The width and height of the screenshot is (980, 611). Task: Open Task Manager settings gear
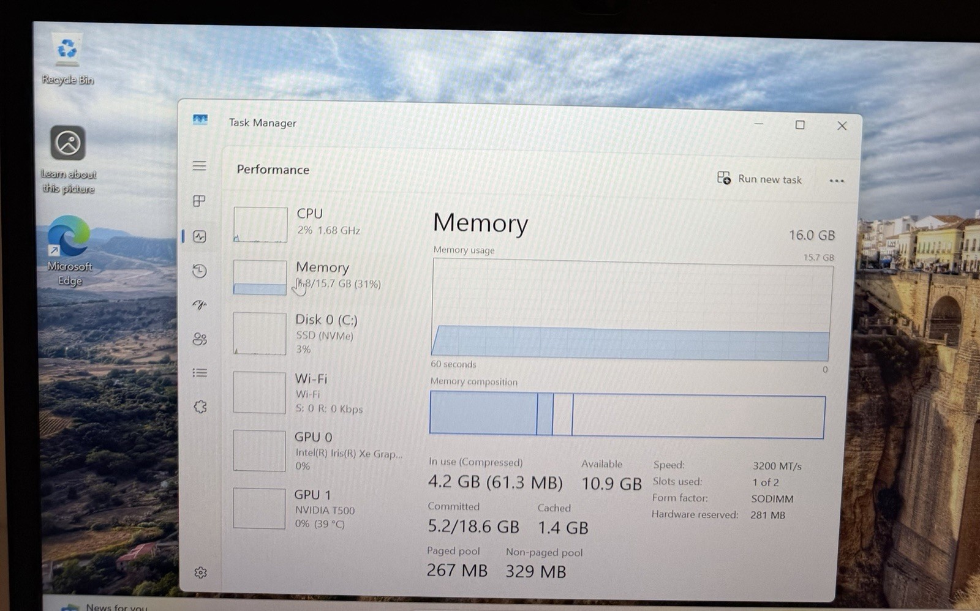pyautogui.click(x=200, y=572)
